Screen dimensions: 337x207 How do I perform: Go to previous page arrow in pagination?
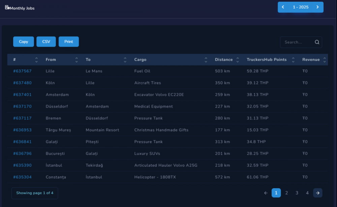click(266, 193)
